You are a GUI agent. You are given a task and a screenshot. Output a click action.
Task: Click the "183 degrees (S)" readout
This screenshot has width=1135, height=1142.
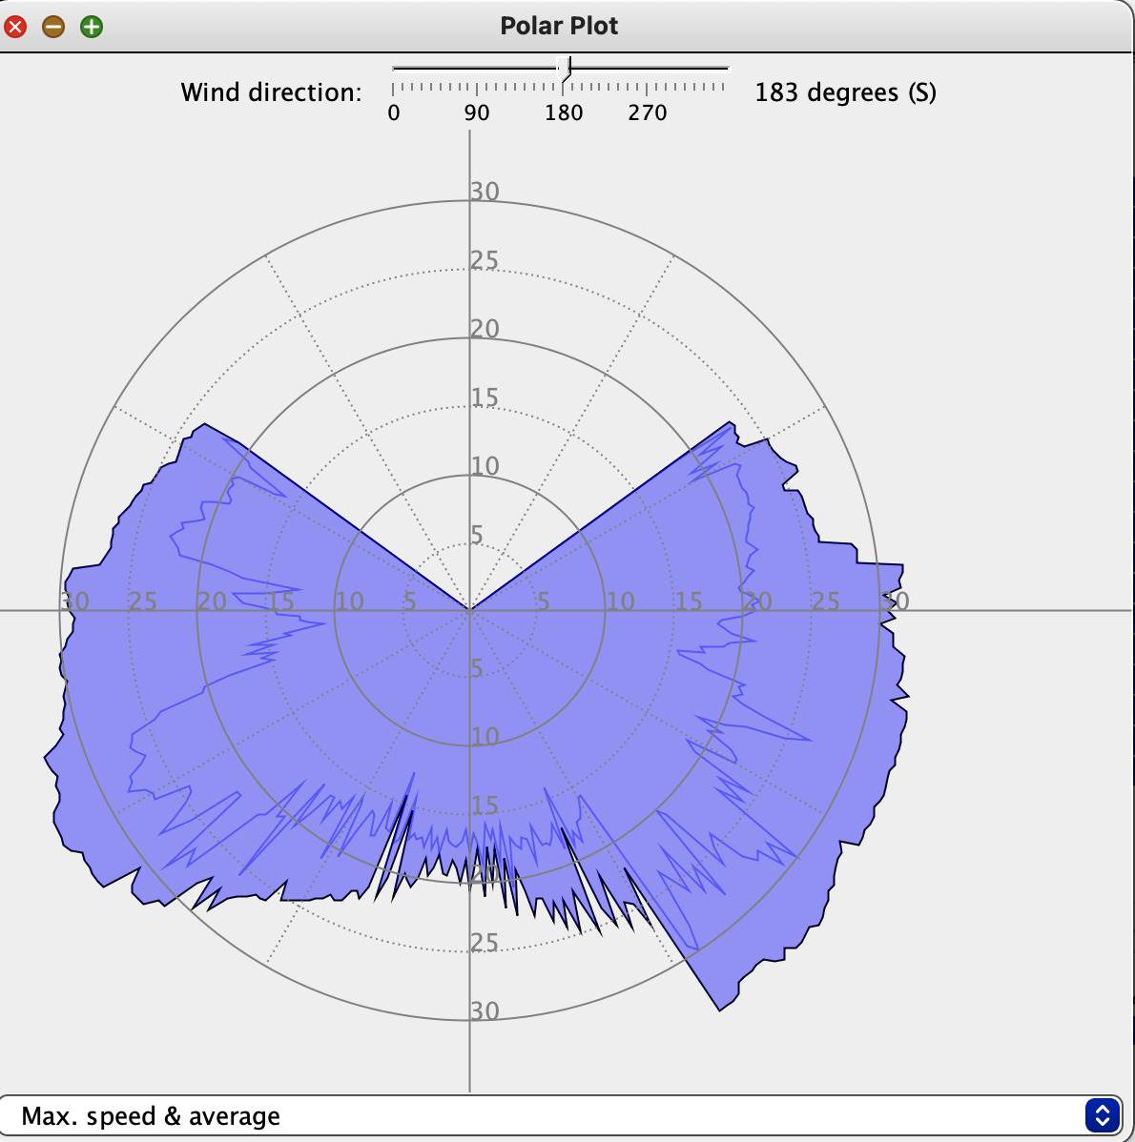845,92
